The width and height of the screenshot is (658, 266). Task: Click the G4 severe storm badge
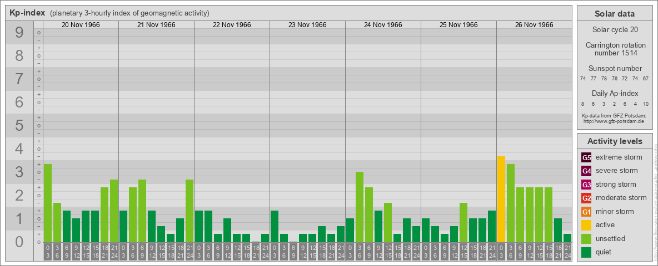586,171
